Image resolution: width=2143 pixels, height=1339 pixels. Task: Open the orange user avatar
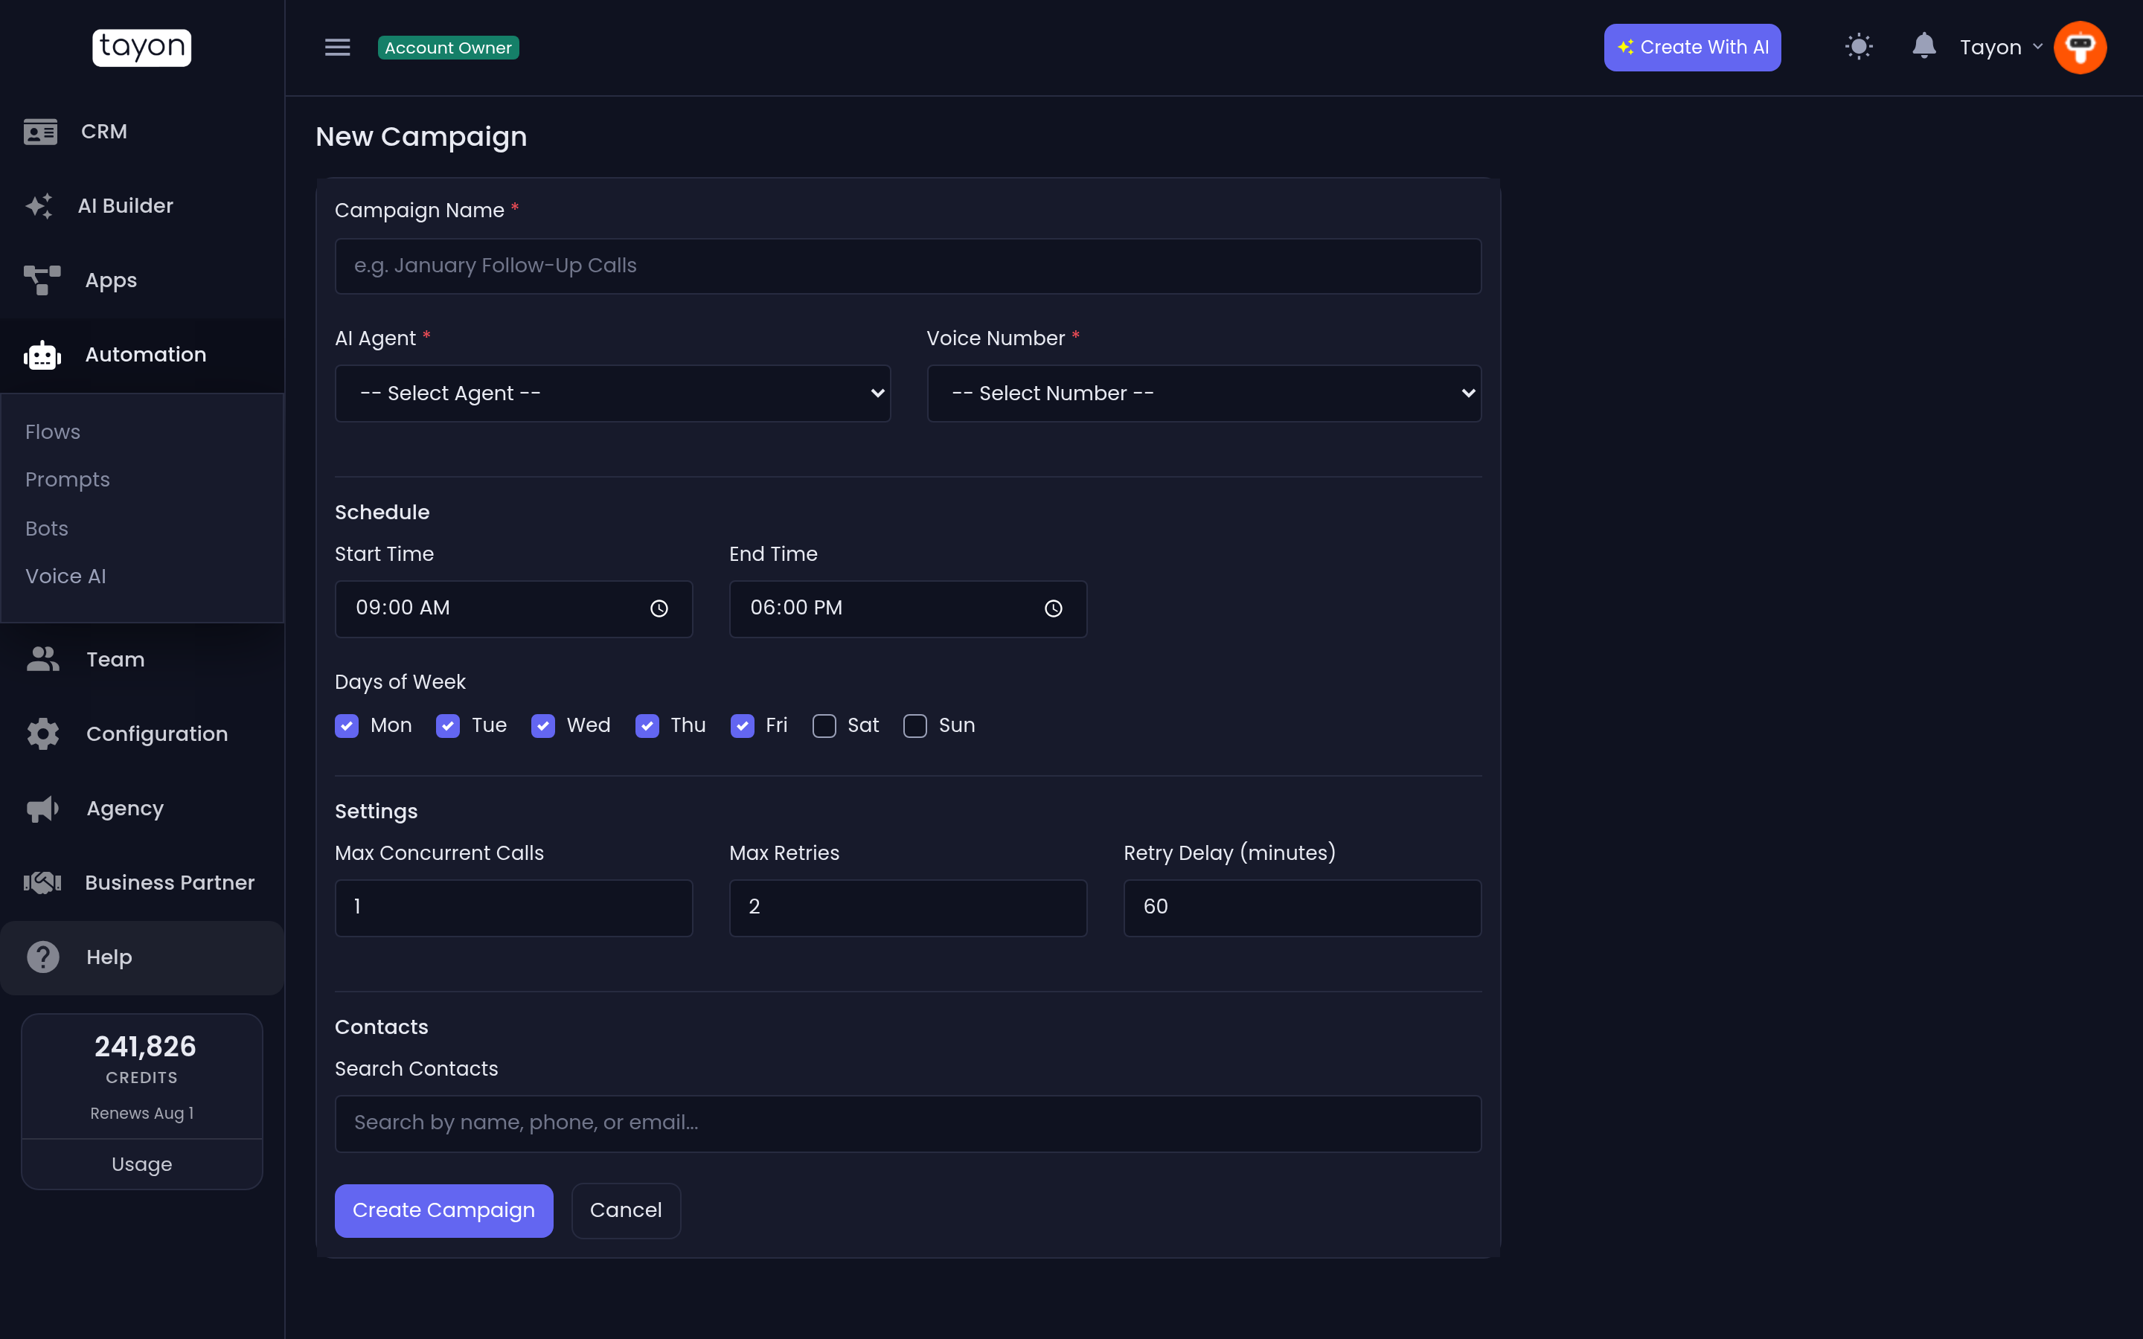click(2079, 47)
